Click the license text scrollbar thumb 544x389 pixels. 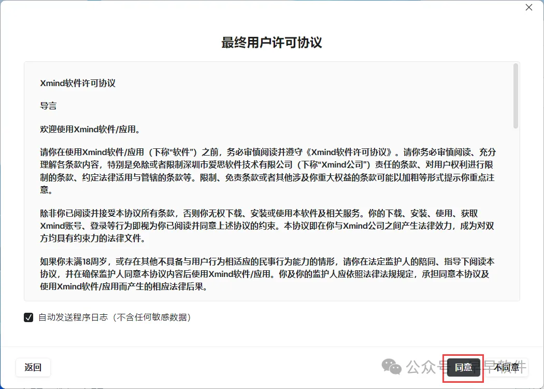[516, 96]
